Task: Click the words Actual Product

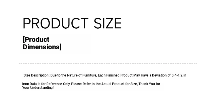Action: 113,84
